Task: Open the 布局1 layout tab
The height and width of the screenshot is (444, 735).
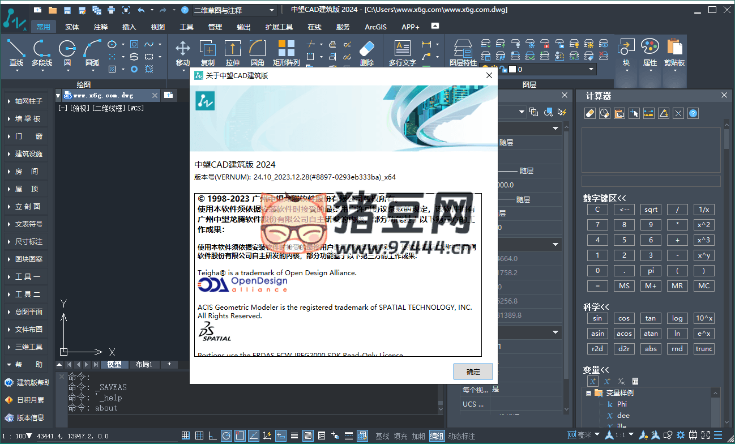Action: [x=143, y=364]
